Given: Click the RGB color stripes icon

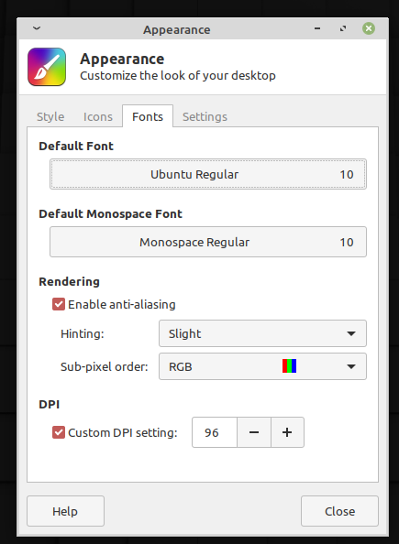Looking at the screenshot, I should pos(289,366).
